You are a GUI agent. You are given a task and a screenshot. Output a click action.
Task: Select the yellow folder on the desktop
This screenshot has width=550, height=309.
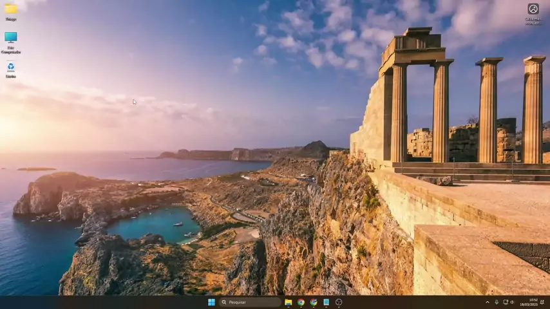[11, 9]
